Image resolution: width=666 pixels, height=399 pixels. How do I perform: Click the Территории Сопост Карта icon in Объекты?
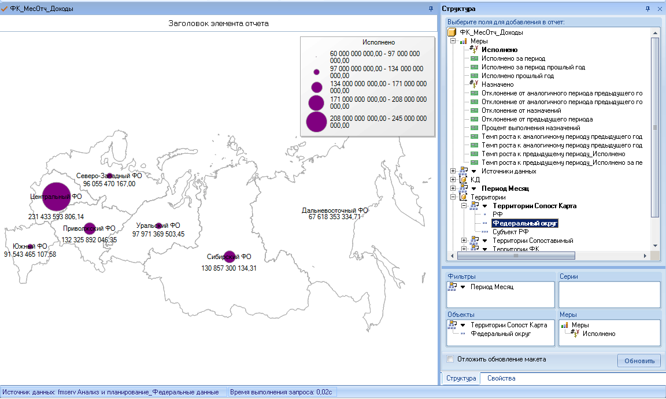(452, 325)
